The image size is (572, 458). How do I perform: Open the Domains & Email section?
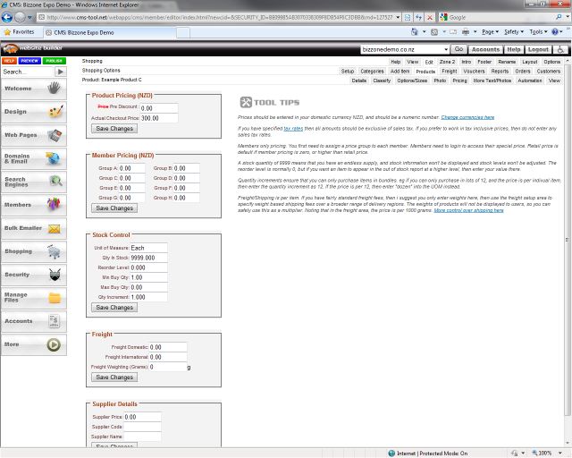click(33, 158)
